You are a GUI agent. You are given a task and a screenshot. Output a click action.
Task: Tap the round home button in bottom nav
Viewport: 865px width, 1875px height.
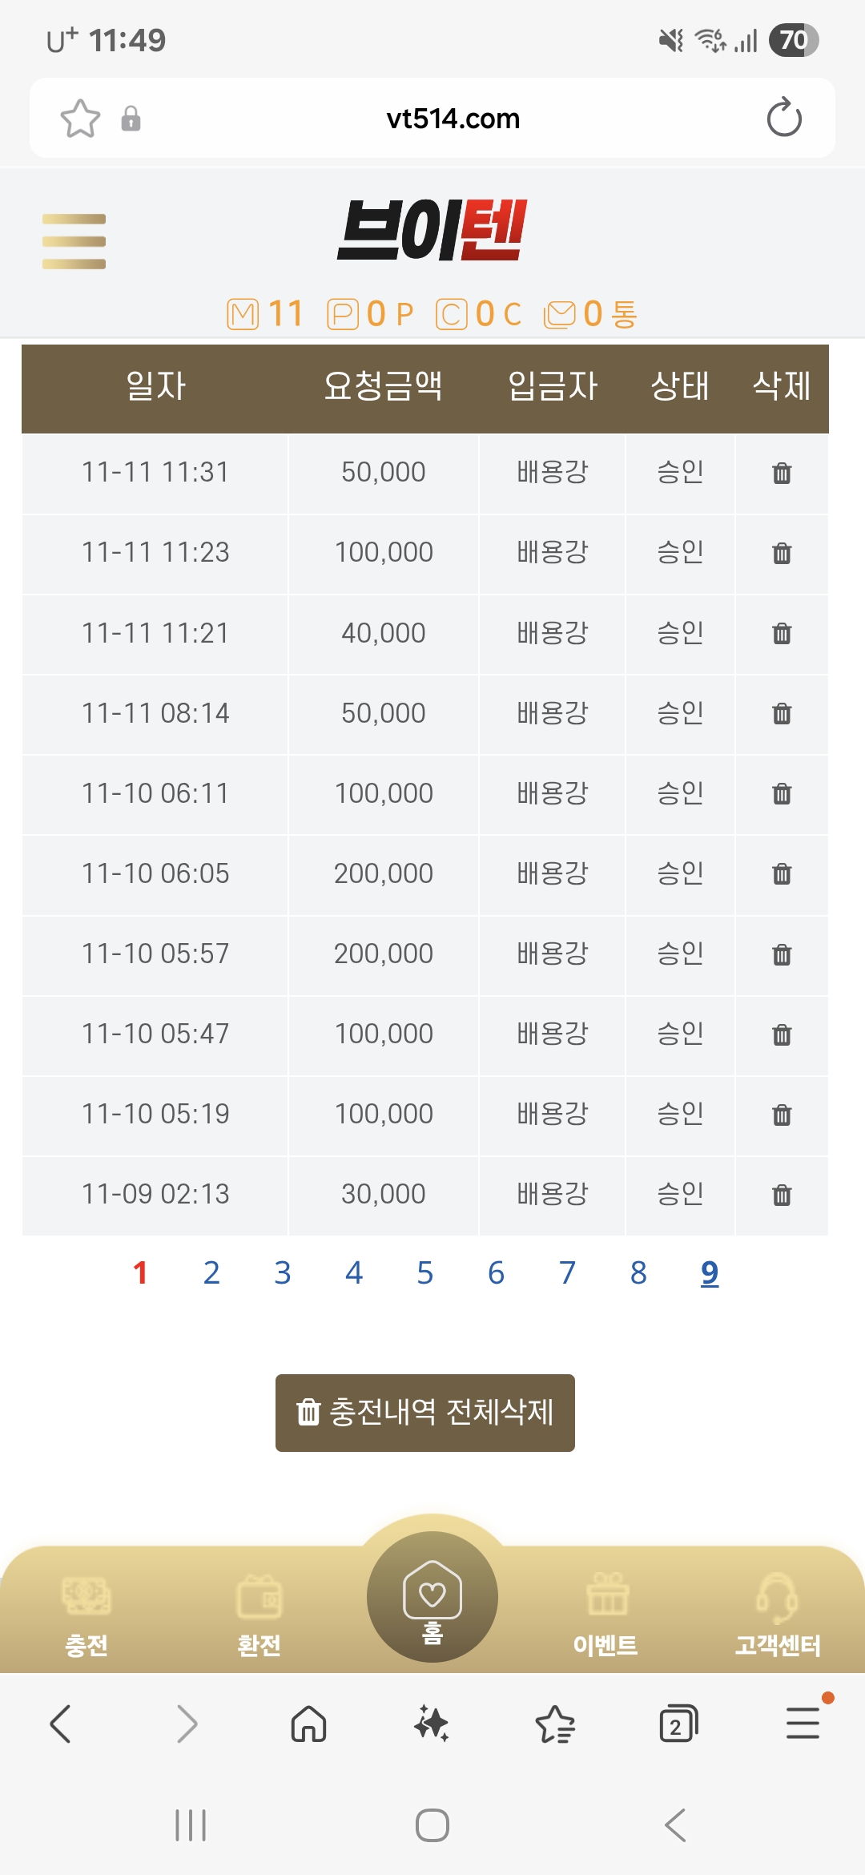432,1596
